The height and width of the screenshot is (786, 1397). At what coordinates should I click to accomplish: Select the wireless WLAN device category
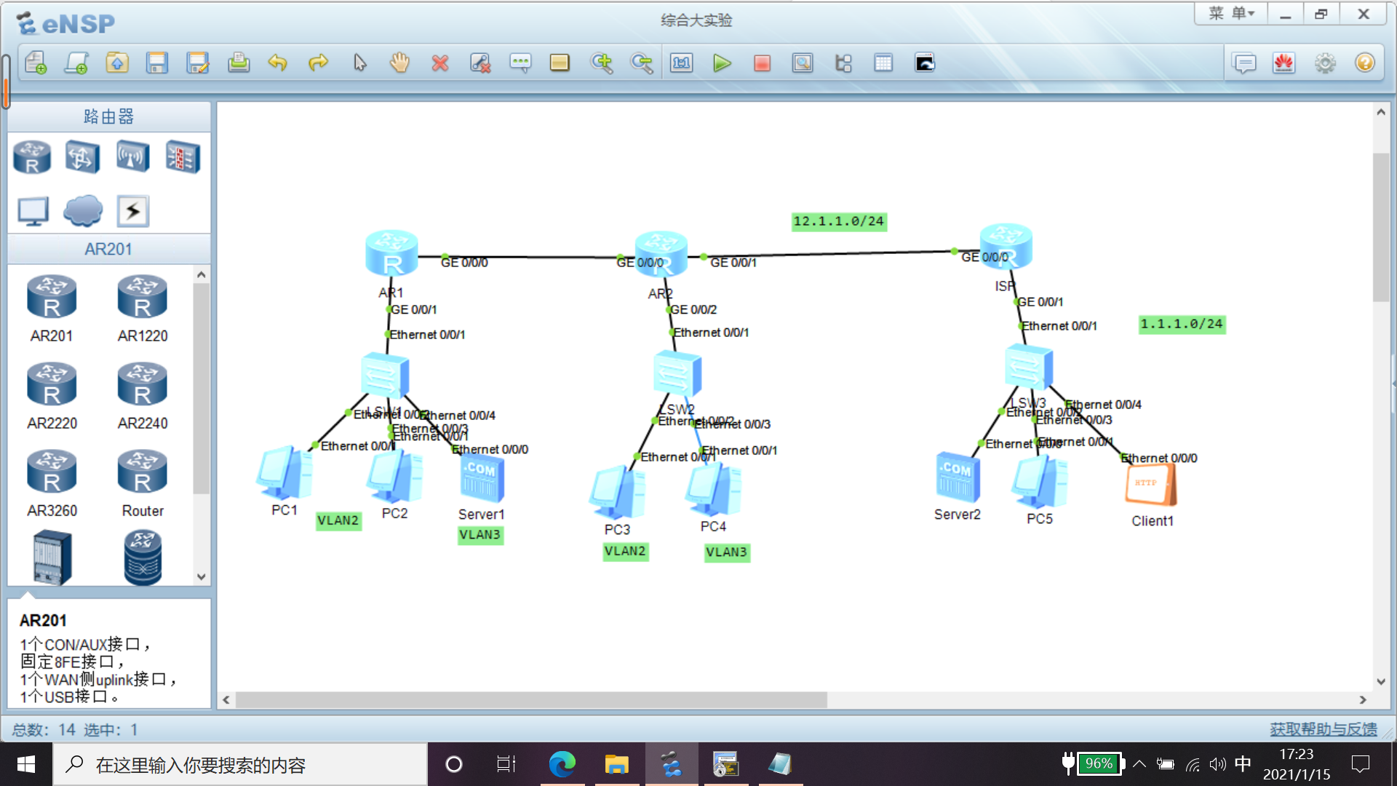tap(132, 156)
